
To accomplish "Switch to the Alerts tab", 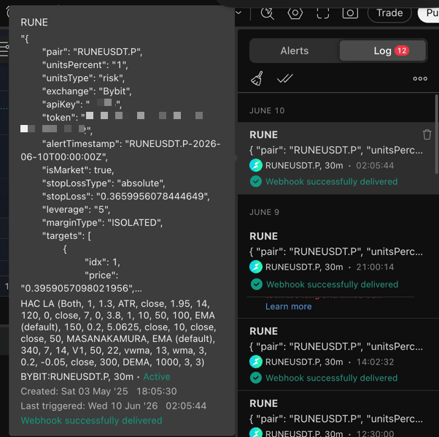I will (295, 50).
